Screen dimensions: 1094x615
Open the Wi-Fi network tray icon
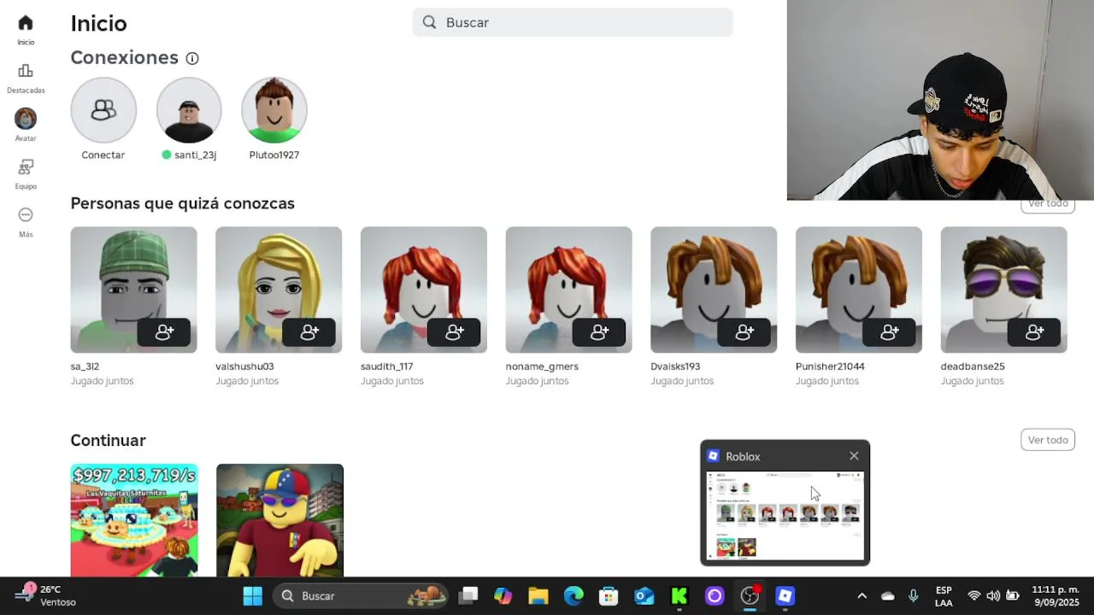[974, 596]
